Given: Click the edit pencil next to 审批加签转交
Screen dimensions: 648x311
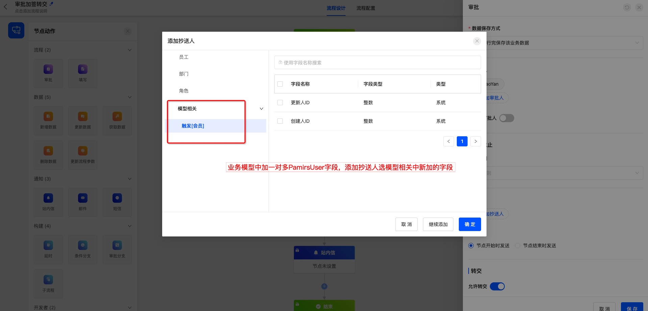Looking at the screenshot, I should point(51,4).
